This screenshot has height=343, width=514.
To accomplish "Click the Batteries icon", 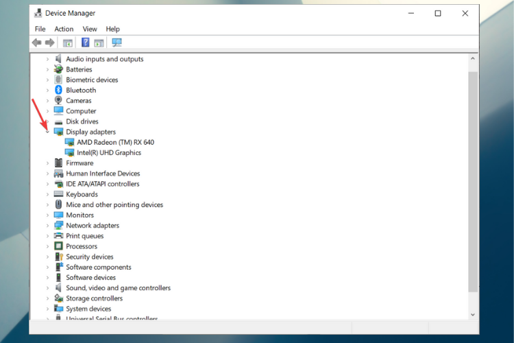I will (x=58, y=69).
